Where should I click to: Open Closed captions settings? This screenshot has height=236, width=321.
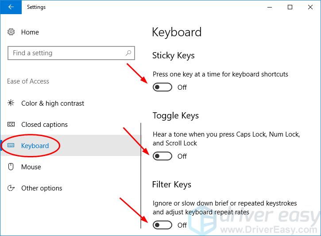coord(44,125)
